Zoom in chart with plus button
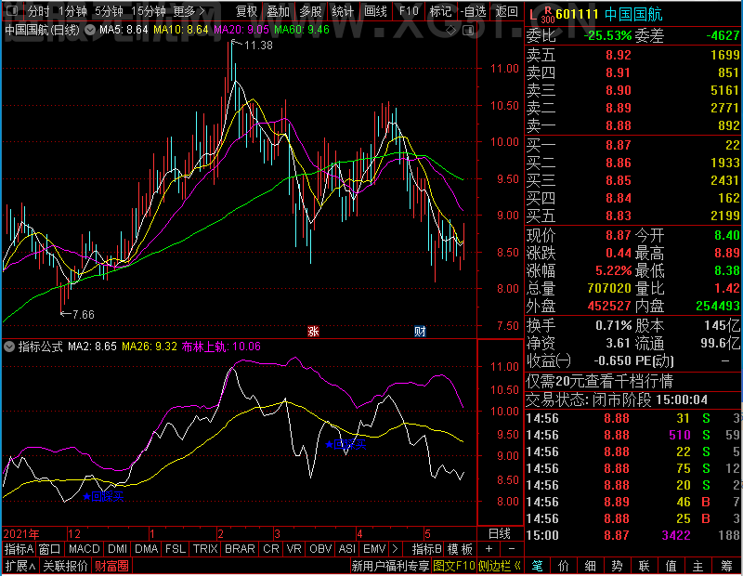Viewport: 743px width, 576px height. click(489, 549)
